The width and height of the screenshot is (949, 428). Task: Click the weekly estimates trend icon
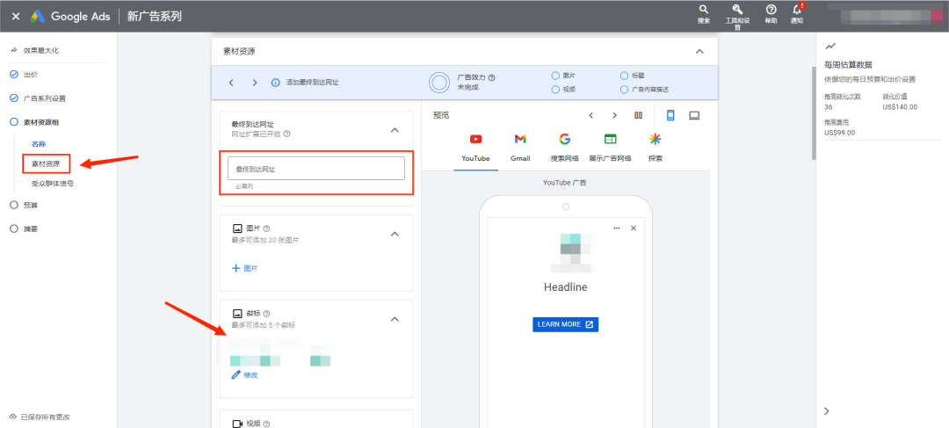[x=830, y=46]
